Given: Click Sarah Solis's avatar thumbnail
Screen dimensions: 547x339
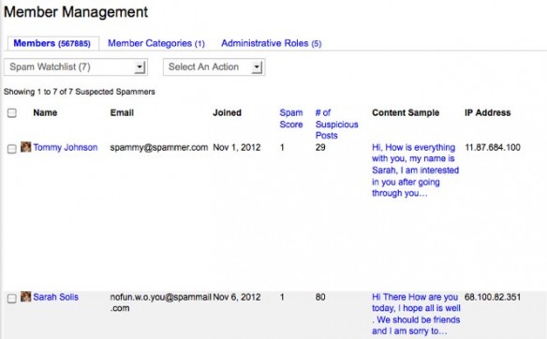Looking at the screenshot, I should click(x=26, y=297).
